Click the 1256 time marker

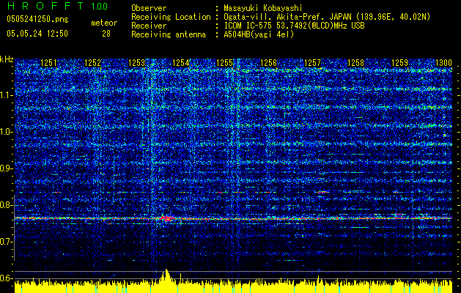[268, 63]
